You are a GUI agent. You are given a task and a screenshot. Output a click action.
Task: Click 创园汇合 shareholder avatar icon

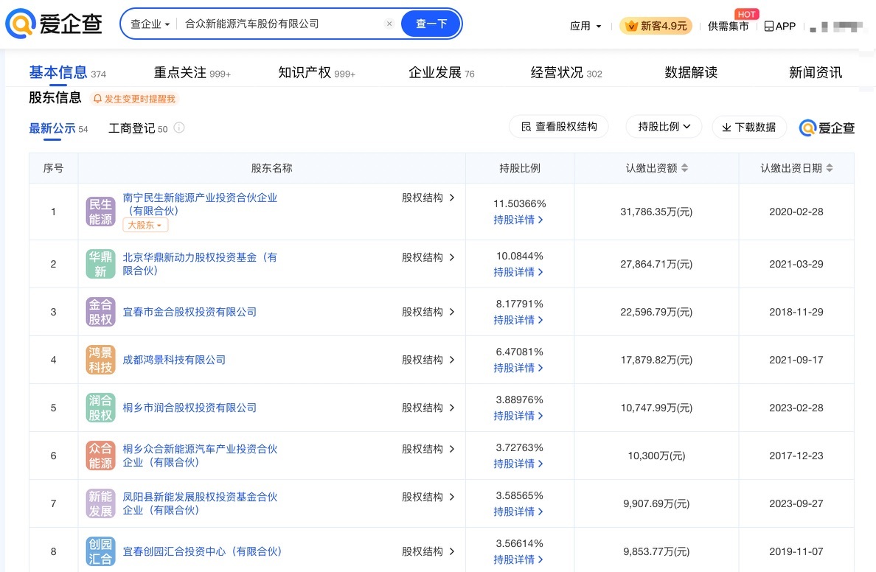[x=100, y=551]
